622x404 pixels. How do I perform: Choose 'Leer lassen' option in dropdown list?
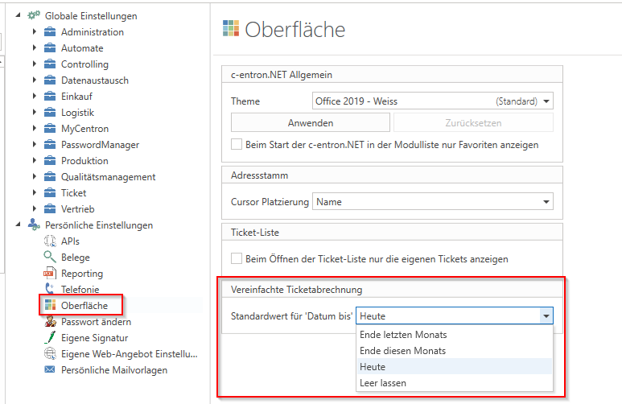coord(383,383)
